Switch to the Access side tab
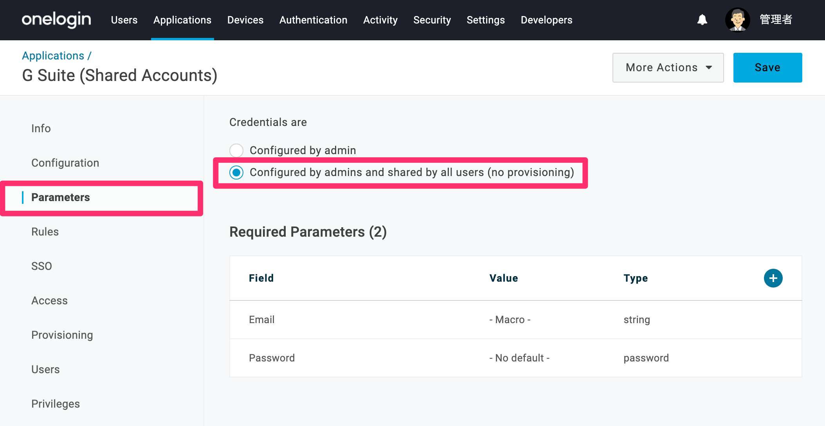 [50, 300]
